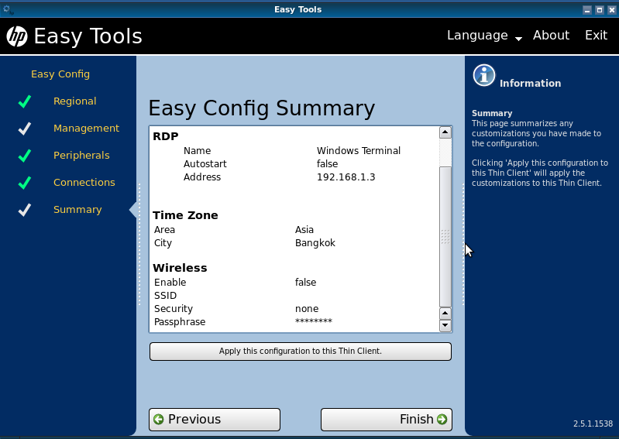Select the Wireless Enable 'false' value

tap(305, 283)
